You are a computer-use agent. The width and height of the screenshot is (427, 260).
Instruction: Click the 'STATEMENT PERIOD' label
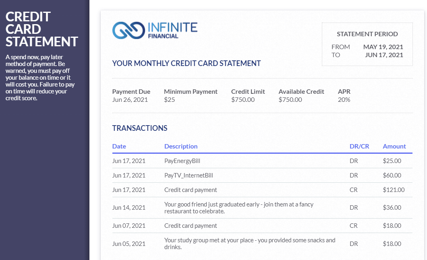click(x=367, y=34)
